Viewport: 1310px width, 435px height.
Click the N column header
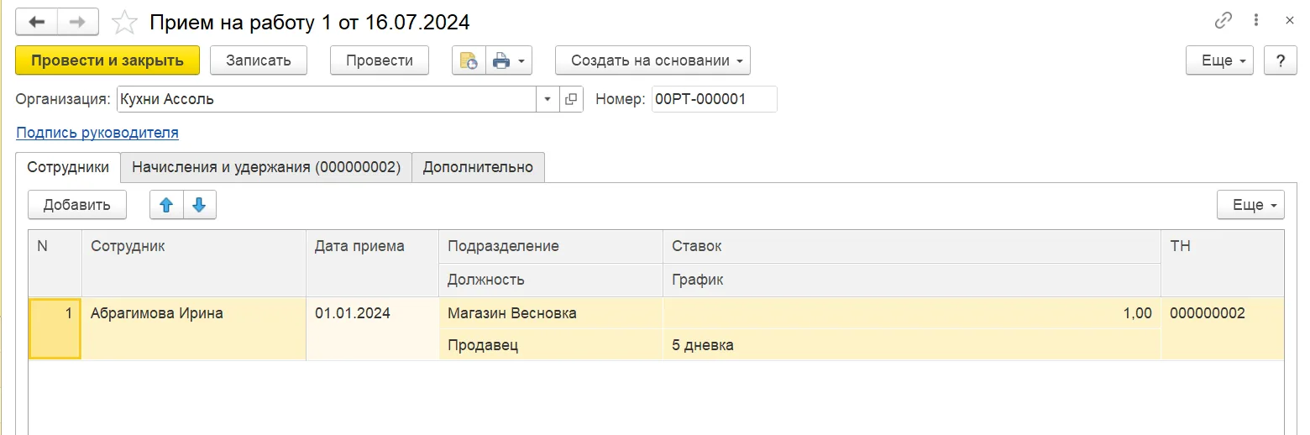point(55,263)
